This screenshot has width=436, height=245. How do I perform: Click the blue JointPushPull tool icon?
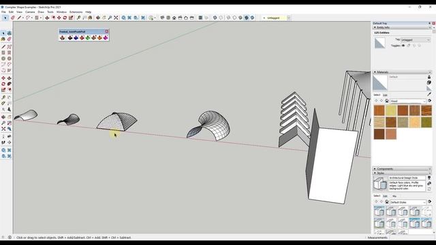[x=76, y=38]
